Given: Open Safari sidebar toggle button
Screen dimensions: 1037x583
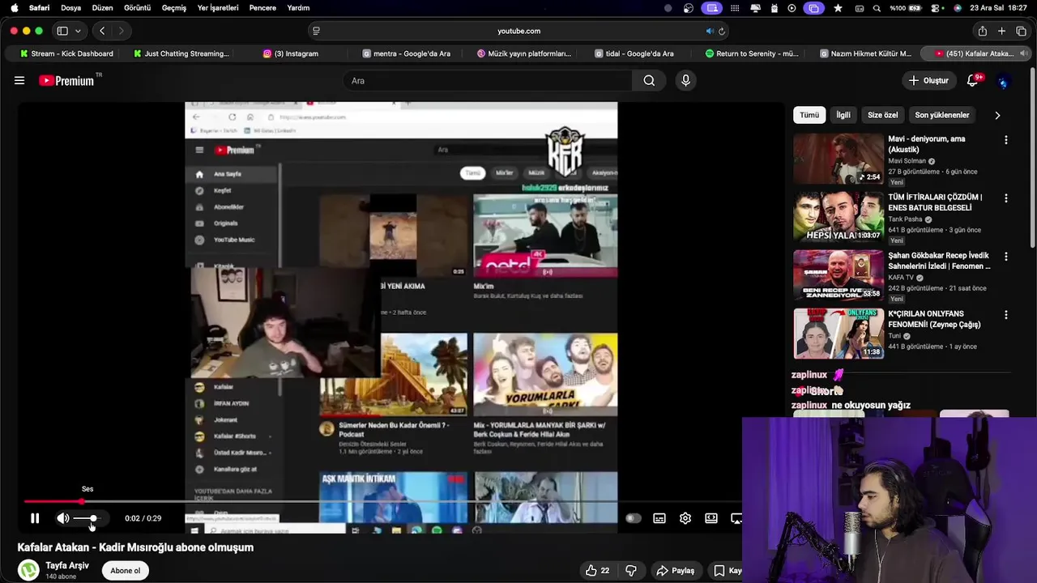Looking at the screenshot, I should [62, 31].
